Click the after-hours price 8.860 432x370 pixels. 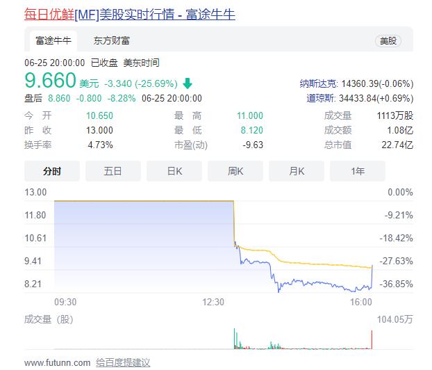(x=59, y=98)
